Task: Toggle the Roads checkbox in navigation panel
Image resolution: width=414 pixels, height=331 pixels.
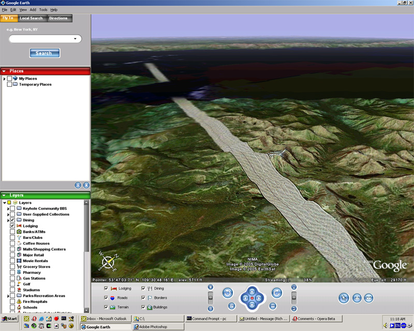Action: [x=106, y=298]
